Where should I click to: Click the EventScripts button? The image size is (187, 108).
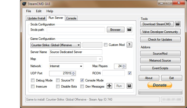160,68
